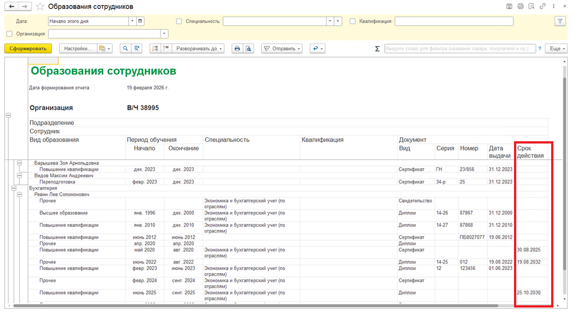Select the Срок действия column header
574x312 pixels.
pos(531,152)
